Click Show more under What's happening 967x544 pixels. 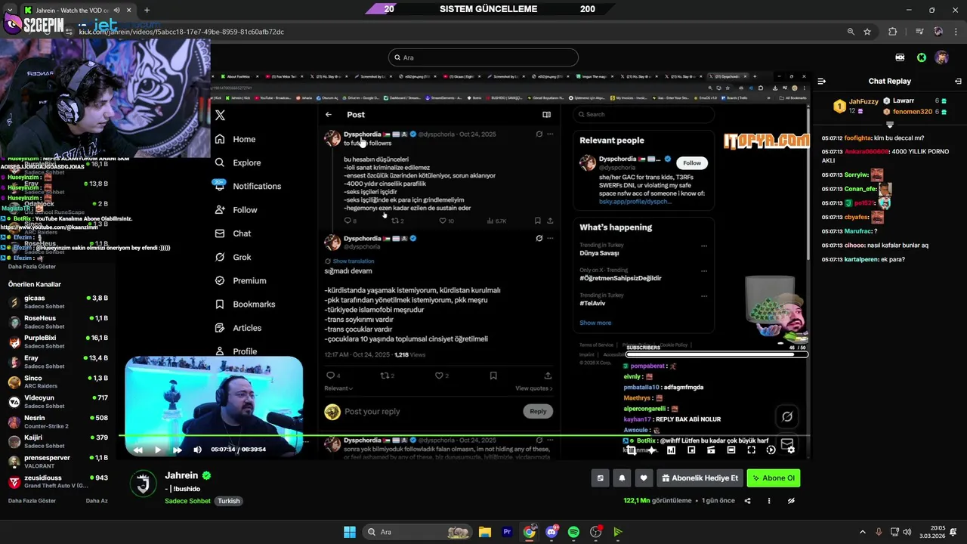[x=595, y=323]
